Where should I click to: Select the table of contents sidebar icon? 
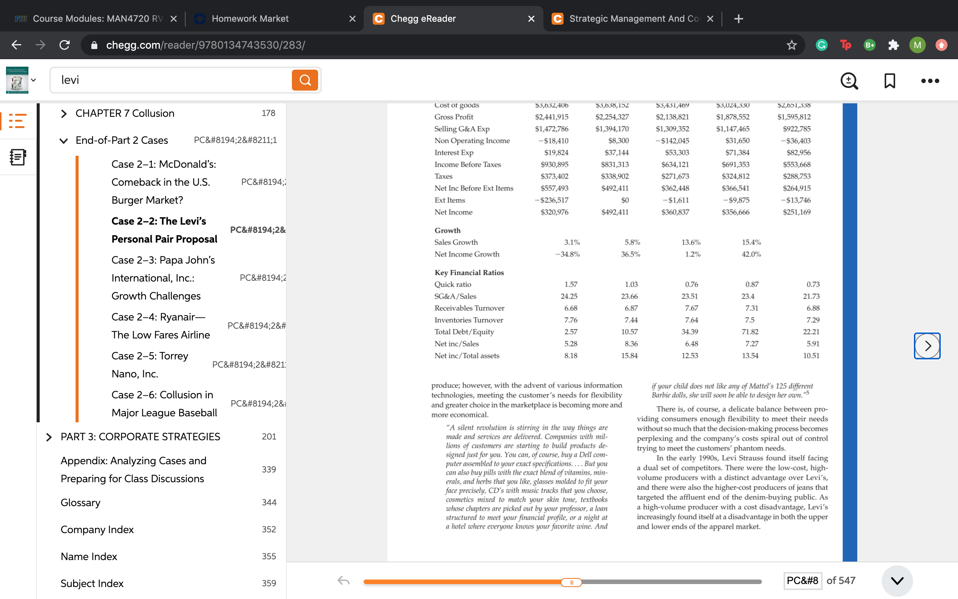pyautogui.click(x=18, y=121)
